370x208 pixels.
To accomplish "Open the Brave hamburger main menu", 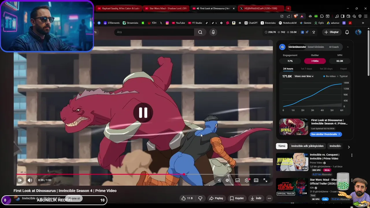I will 366,16.
